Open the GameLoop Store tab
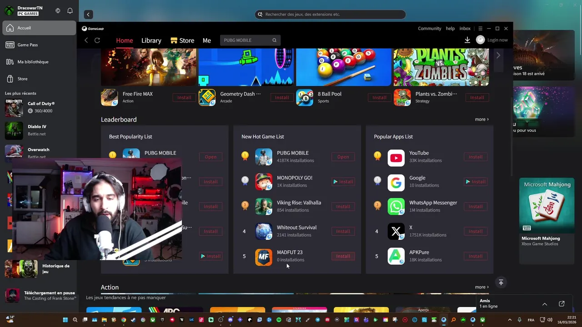Viewport: 582px width, 327px height. 182,40
